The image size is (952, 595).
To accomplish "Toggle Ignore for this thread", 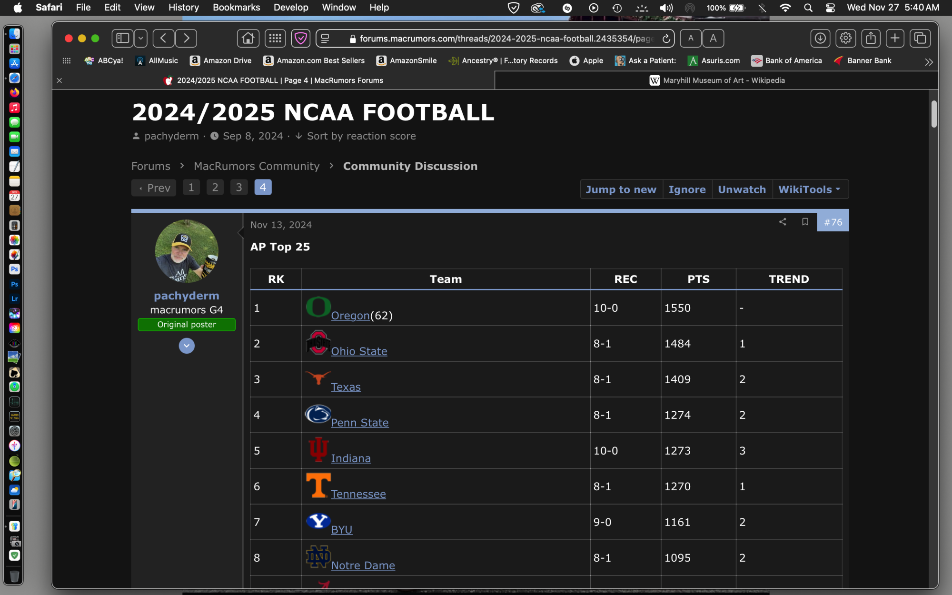I will tap(687, 189).
